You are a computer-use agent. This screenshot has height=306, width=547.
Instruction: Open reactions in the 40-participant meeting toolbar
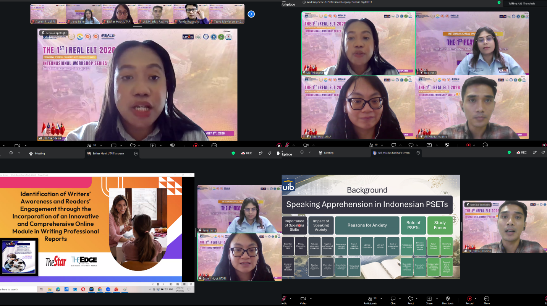(x=411, y=145)
